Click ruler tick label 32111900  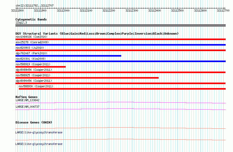pyautogui.click(x=40, y=10)
